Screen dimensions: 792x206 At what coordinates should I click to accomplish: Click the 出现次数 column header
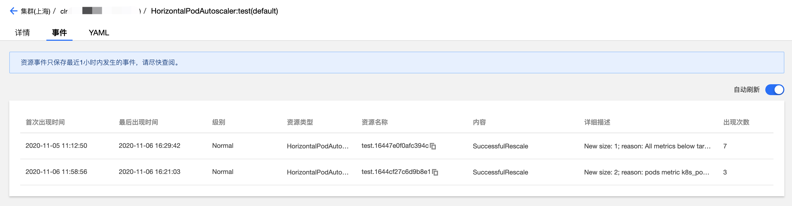point(736,122)
